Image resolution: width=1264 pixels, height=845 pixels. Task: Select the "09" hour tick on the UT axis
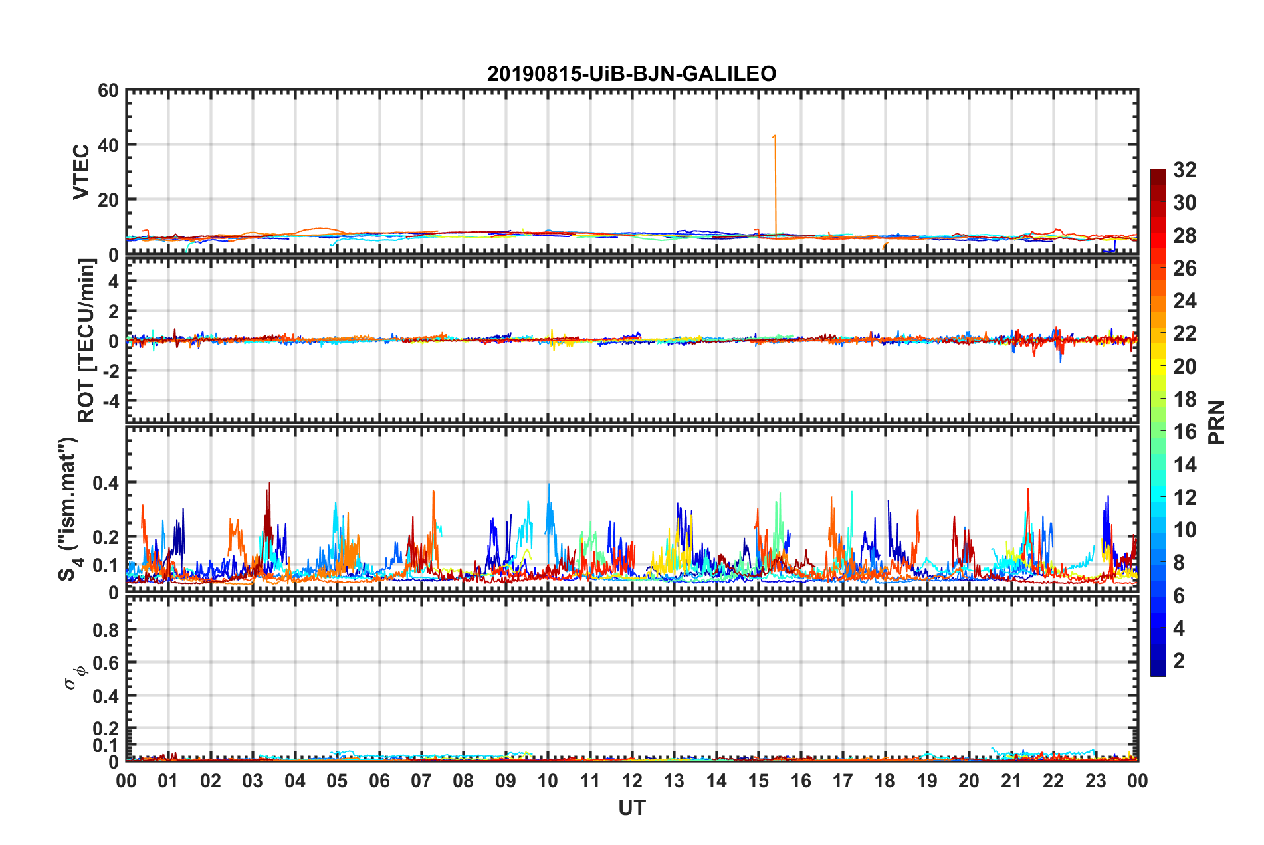506,781
